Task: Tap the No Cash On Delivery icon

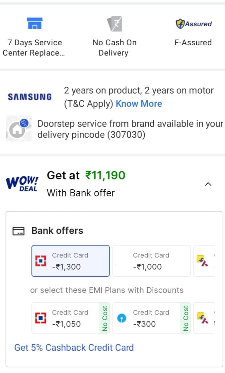Action: (x=114, y=24)
